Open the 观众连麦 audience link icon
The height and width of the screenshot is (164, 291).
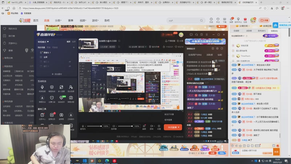(x=71, y=88)
